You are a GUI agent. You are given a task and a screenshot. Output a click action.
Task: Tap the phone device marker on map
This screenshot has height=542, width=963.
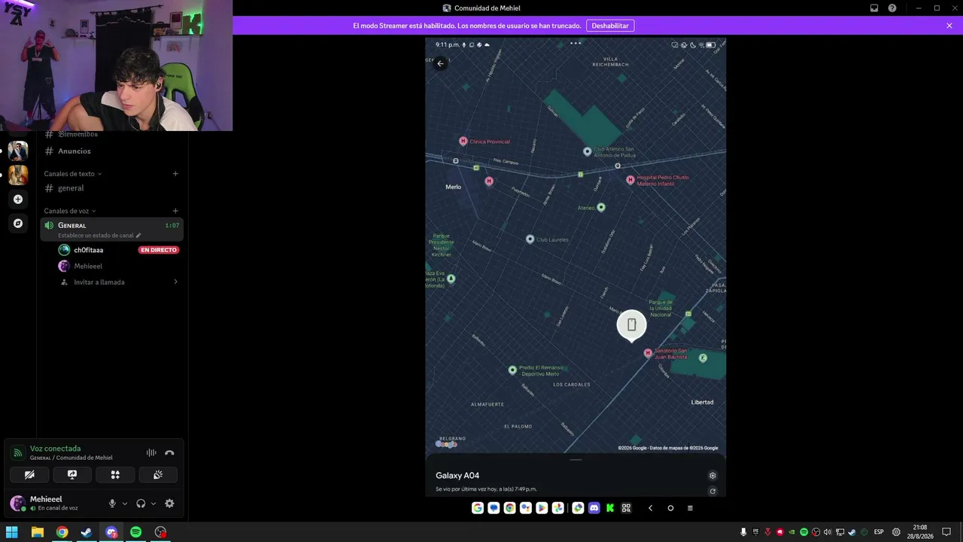click(x=631, y=325)
